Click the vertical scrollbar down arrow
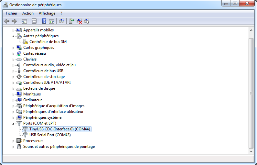The width and height of the screenshot is (257, 165). point(251,151)
